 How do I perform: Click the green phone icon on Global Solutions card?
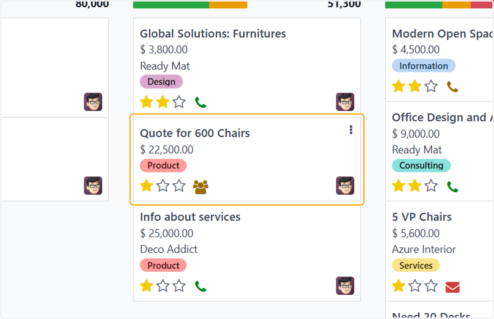pyautogui.click(x=200, y=102)
